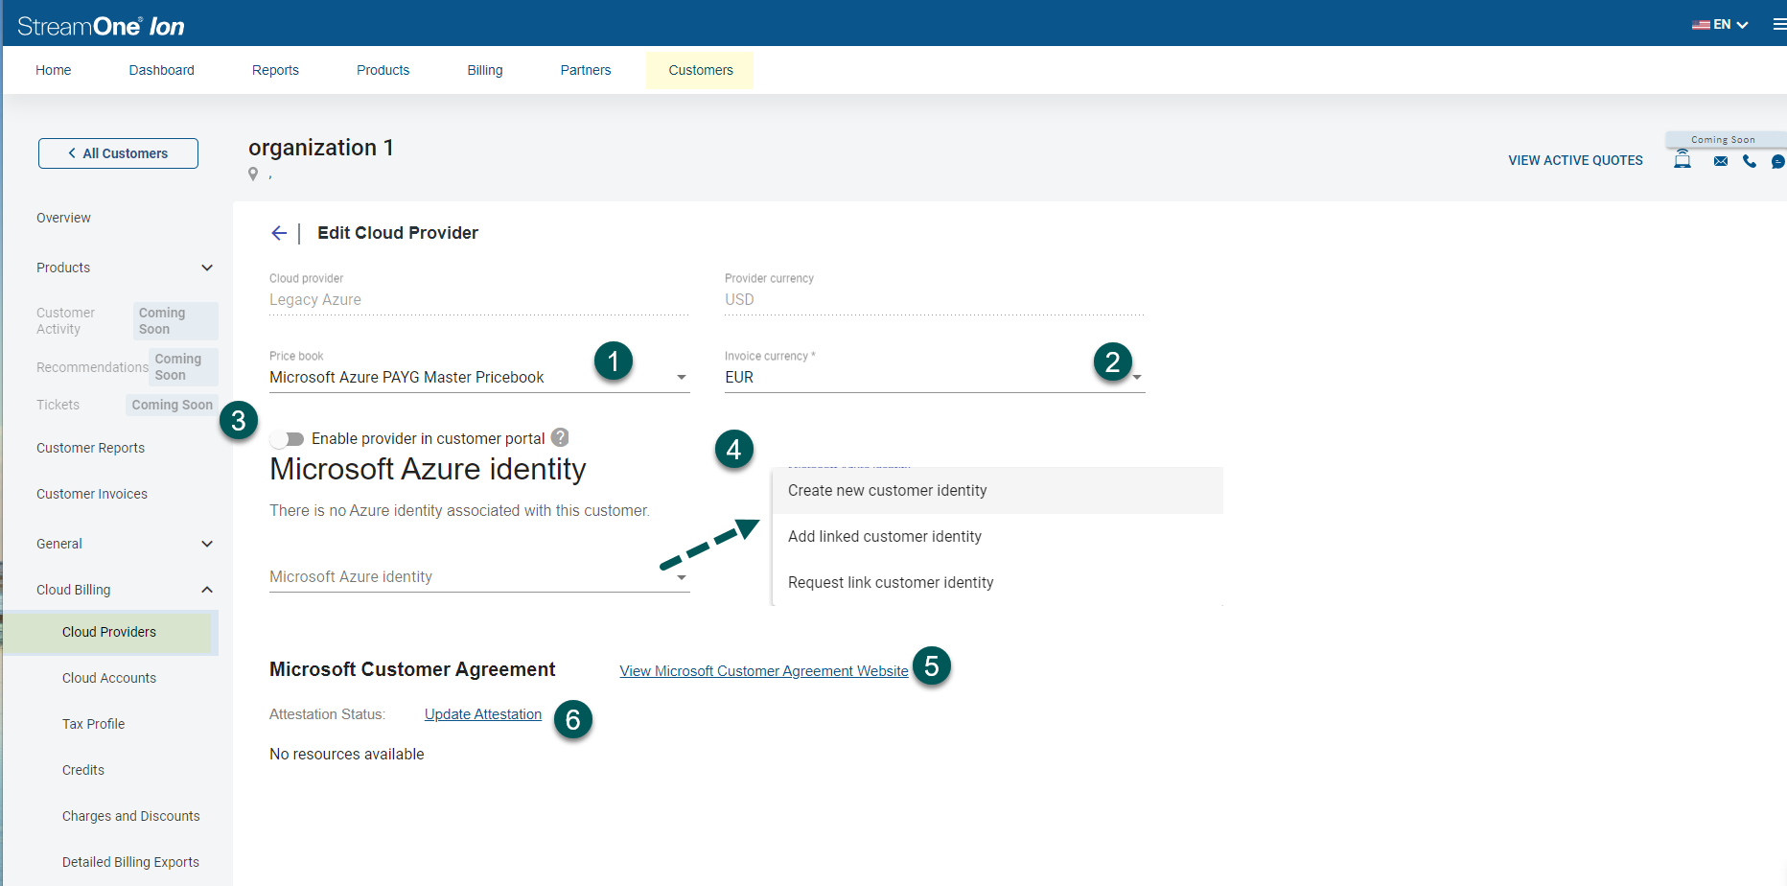This screenshot has height=886, width=1787.
Task: Click the organization 1 heading
Action: 321,148
